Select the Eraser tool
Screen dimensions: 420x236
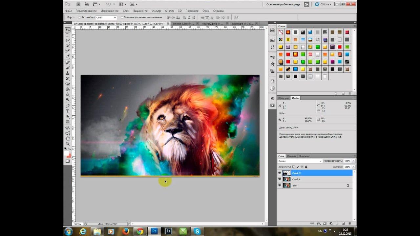point(68,84)
